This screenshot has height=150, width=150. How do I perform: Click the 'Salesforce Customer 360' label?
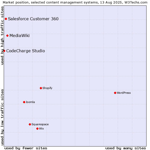tap(33, 19)
